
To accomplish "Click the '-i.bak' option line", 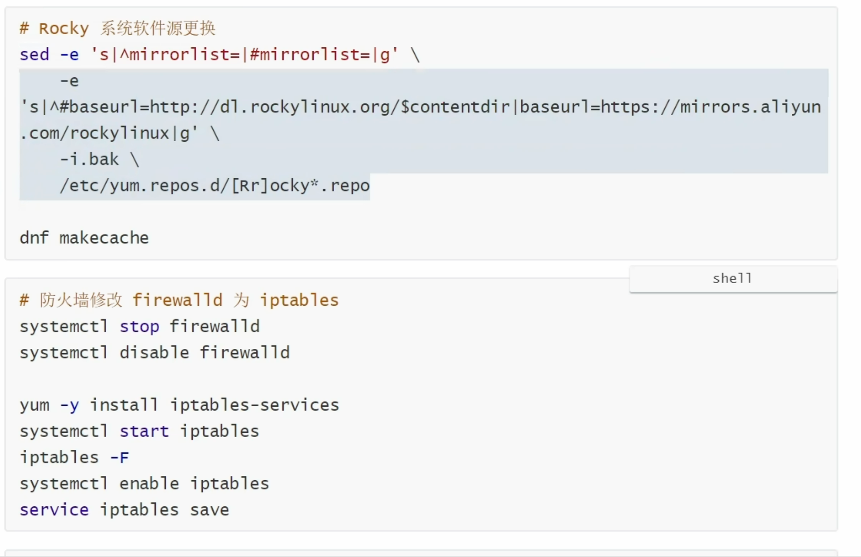I will click(x=100, y=159).
